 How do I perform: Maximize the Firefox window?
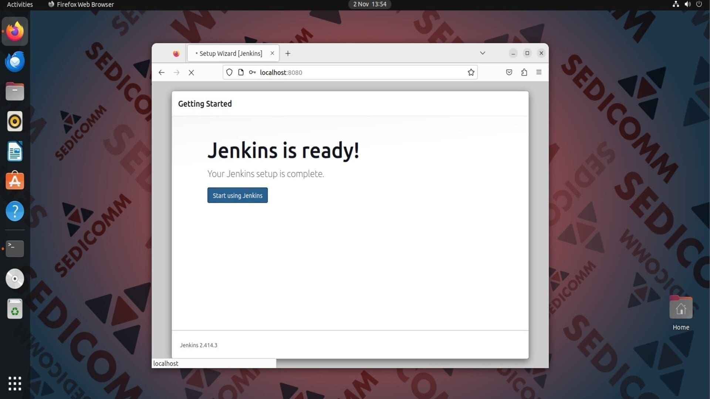tap(527, 53)
